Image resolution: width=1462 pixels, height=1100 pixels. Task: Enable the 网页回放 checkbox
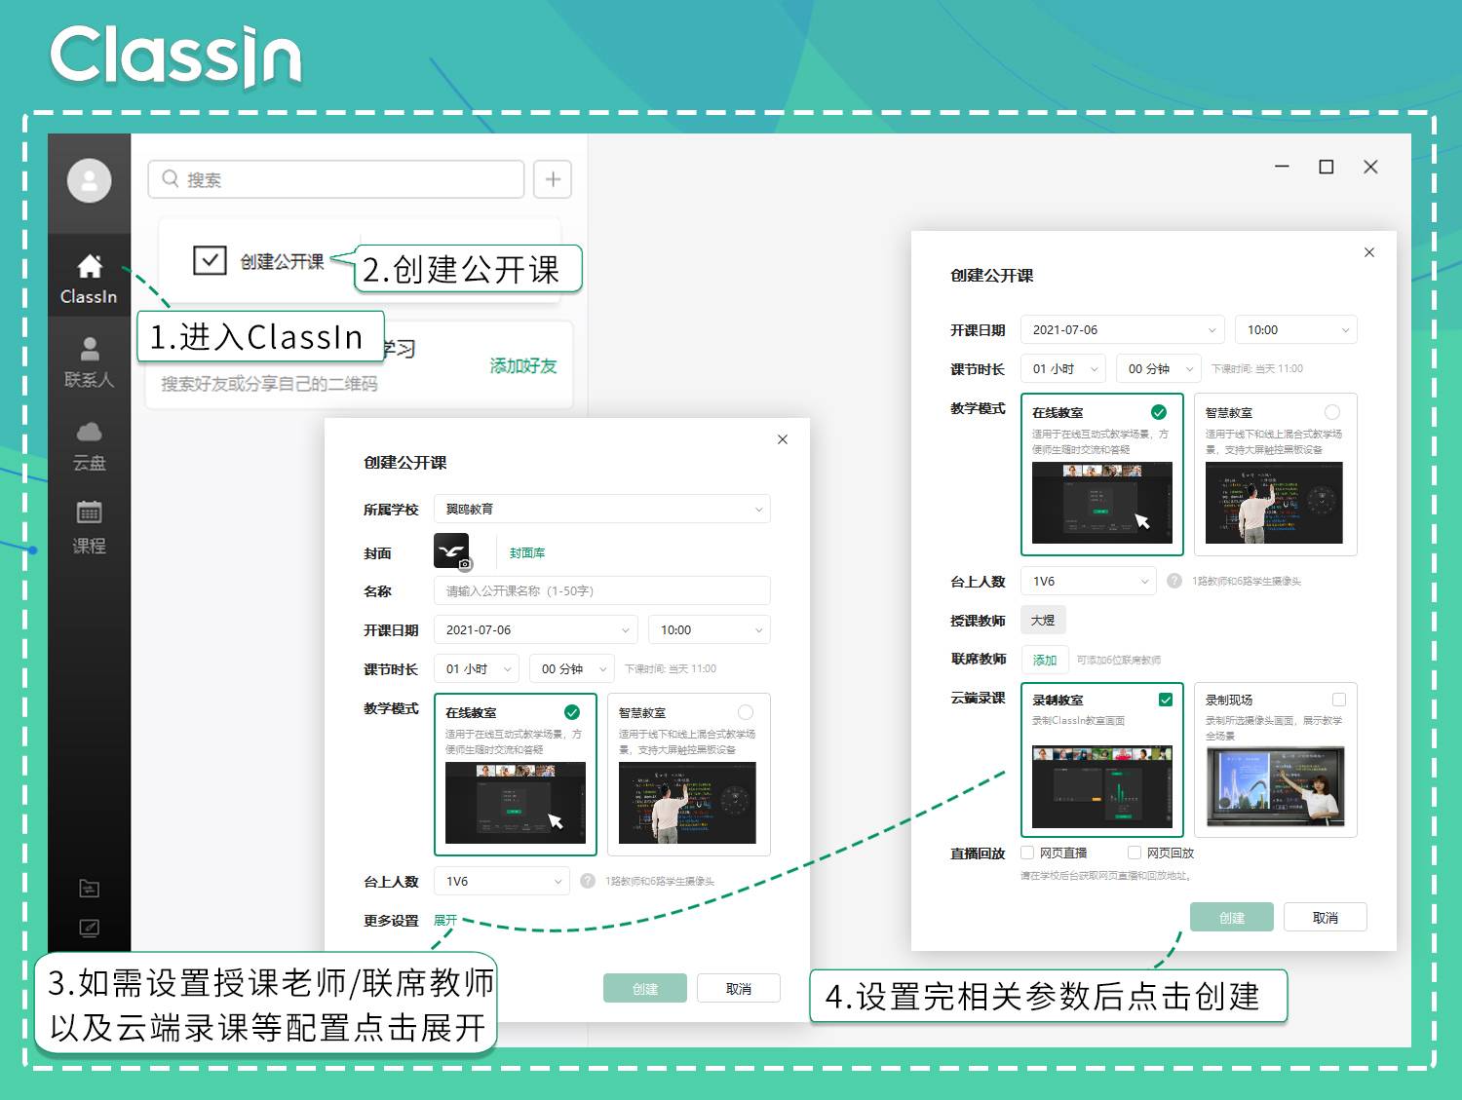(x=1135, y=853)
